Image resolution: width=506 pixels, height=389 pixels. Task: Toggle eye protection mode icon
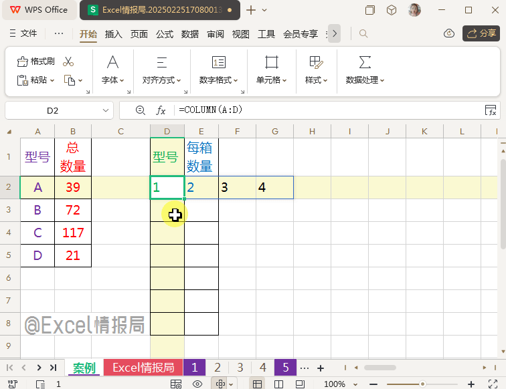[197, 384]
